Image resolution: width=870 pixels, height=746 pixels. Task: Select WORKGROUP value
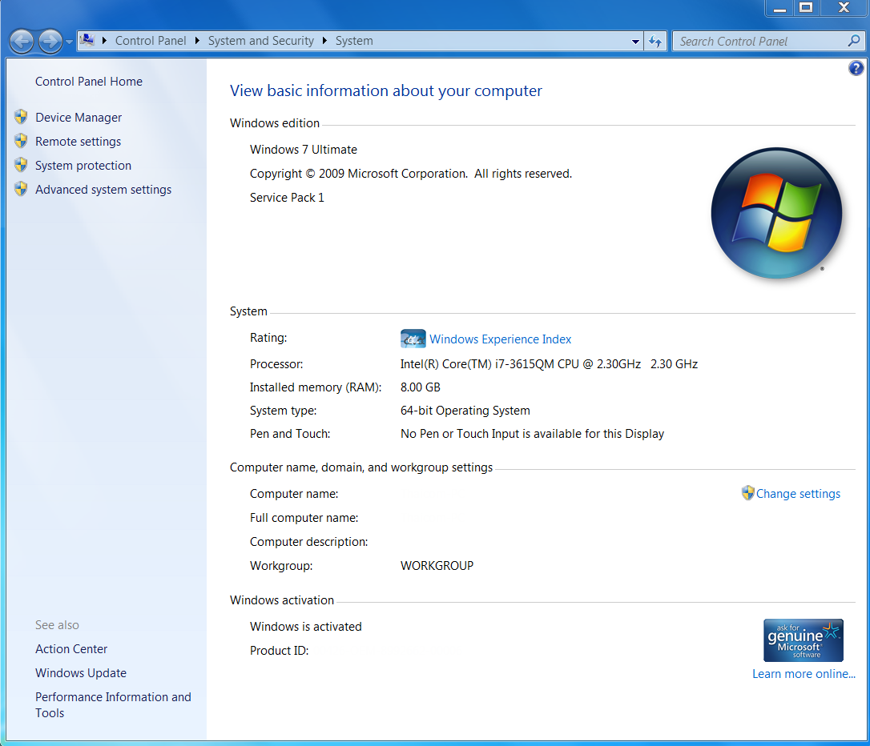point(437,566)
